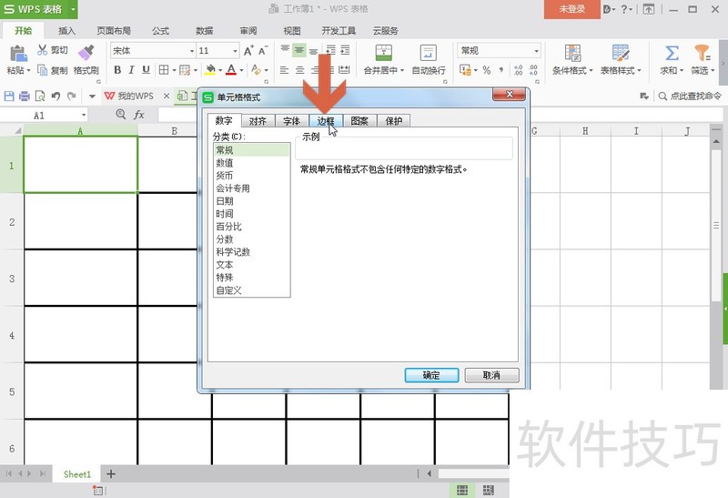The height and width of the screenshot is (498, 728).
Task: Expand the Paste (粘贴) dropdown arrow
Action: coord(28,71)
